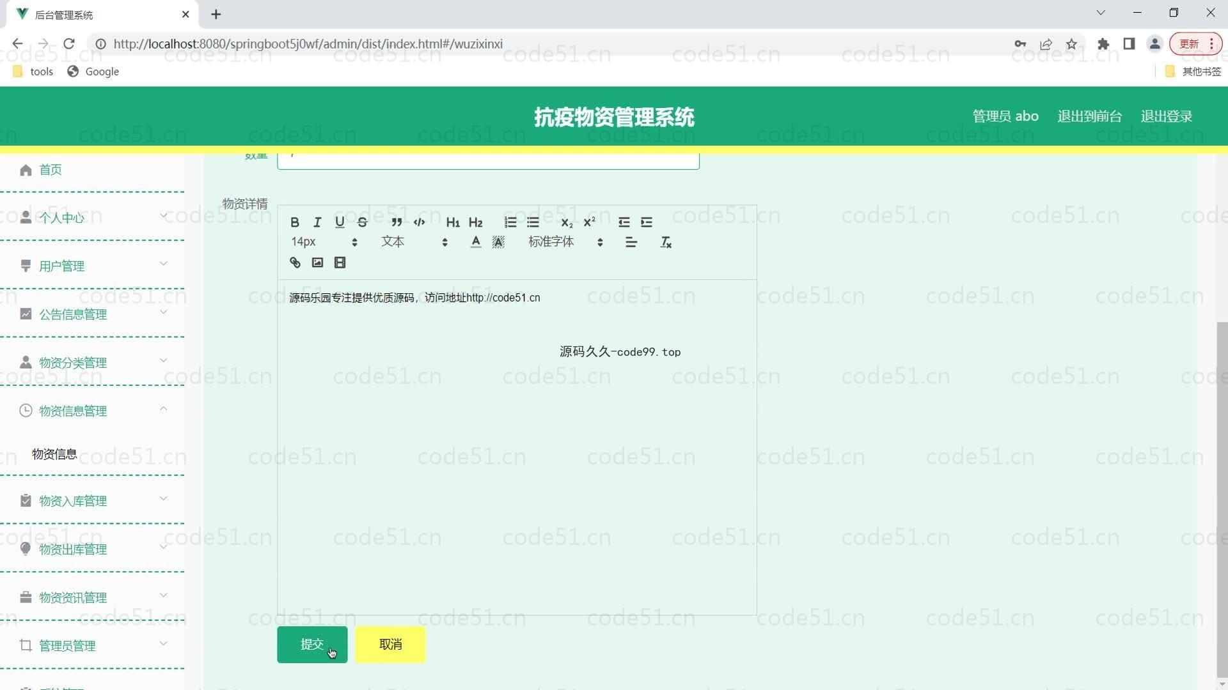This screenshot has height=690, width=1228.
Task: Insert a code block
Action: coord(420,222)
